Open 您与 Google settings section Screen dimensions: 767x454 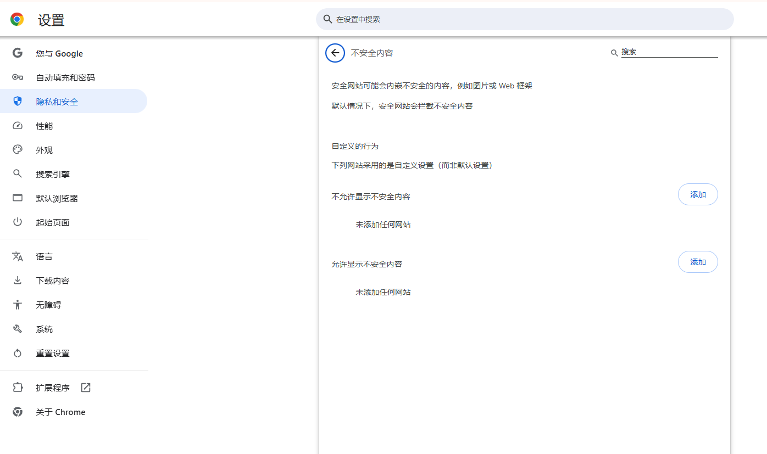point(74,53)
